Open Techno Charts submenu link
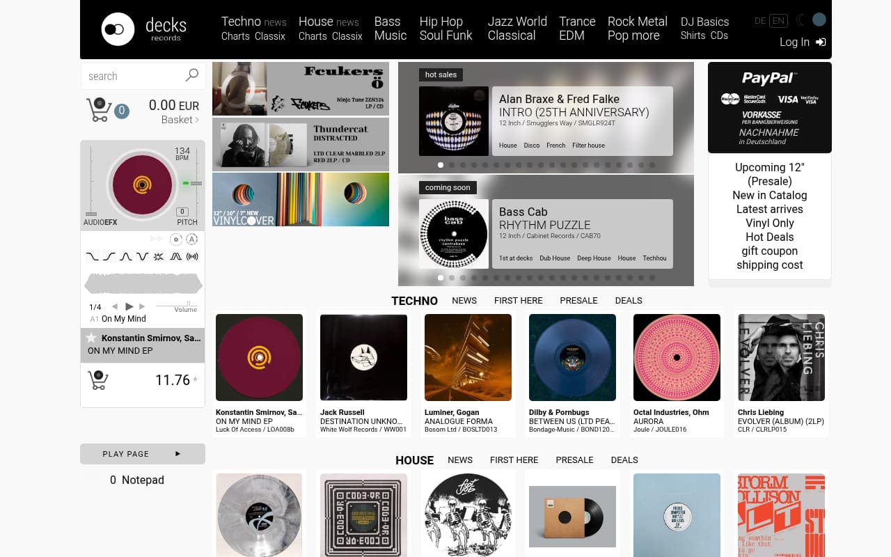 point(235,36)
